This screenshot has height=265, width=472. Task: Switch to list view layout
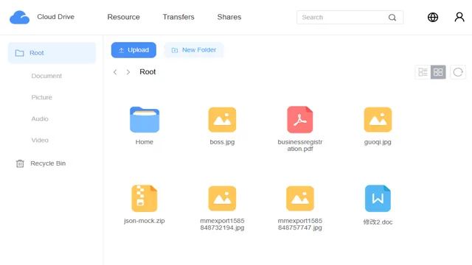(x=423, y=72)
